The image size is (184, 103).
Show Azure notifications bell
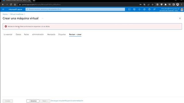pyautogui.click(x=139, y=9)
